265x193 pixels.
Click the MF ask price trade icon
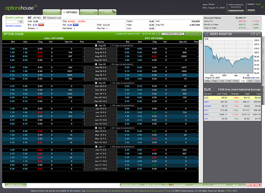(76, 25)
